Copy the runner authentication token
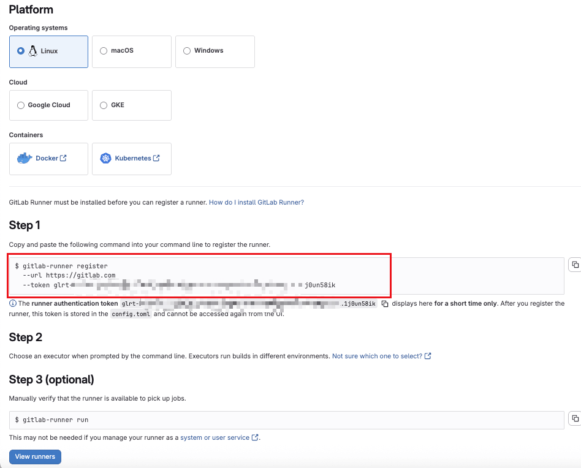This screenshot has width=581, height=468. click(x=385, y=304)
